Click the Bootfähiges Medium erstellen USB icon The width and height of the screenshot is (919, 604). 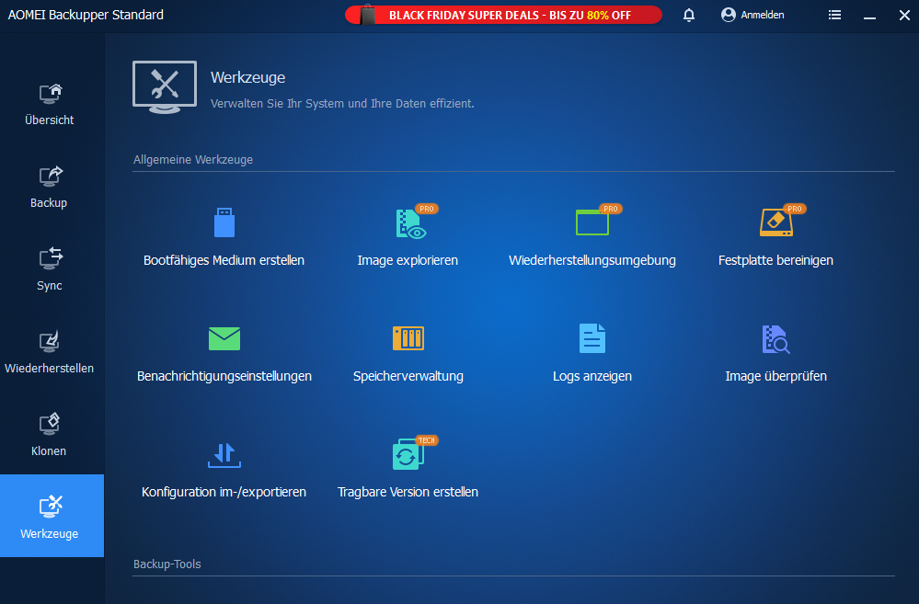coord(224,222)
